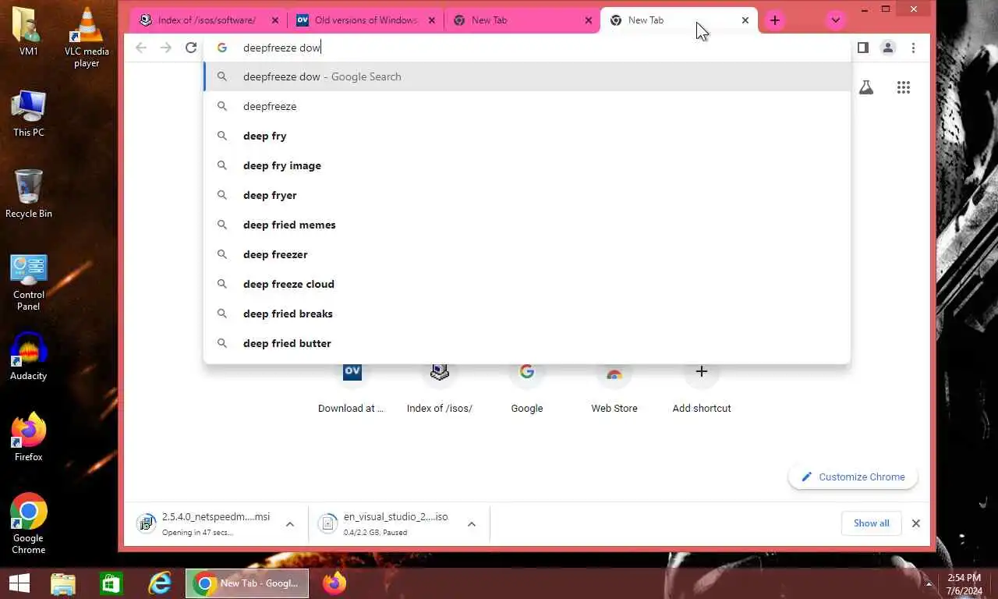Click the Chrome New Tab taskbar button

pos(247,583)
